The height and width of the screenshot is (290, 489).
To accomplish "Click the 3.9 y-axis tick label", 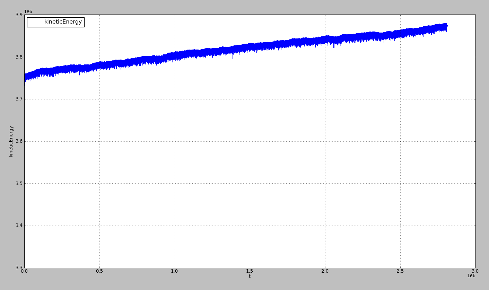I will pos(19,15).
